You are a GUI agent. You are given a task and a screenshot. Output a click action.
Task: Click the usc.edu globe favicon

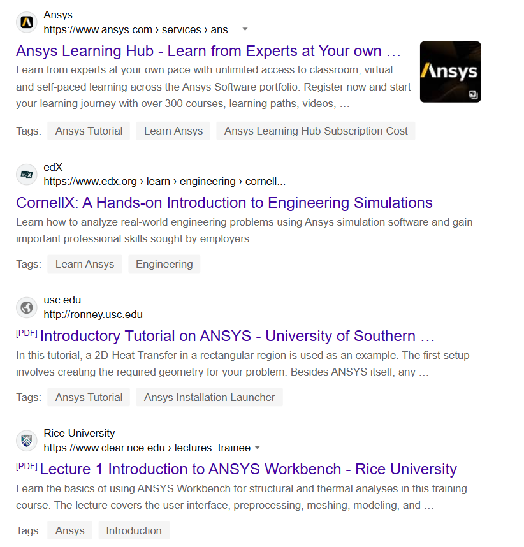click(26, 307)
